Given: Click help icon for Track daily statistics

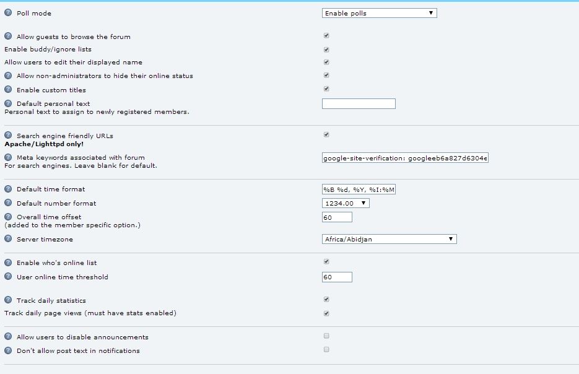Looking at the screenshot, I should point(8,300).
